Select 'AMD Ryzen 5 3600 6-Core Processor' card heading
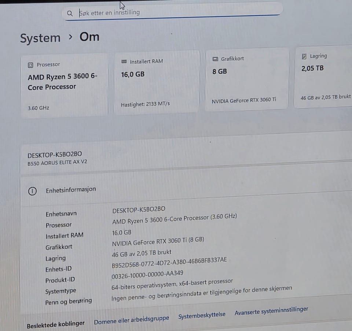 click(63, 82)
